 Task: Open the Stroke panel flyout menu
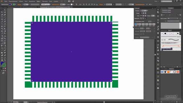point(155,8)
